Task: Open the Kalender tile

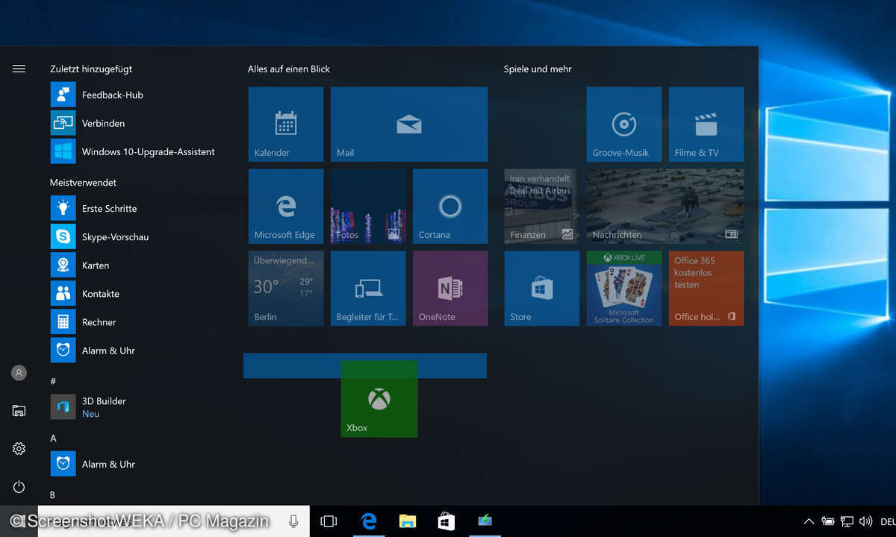Action: click(x=286, y=125)
